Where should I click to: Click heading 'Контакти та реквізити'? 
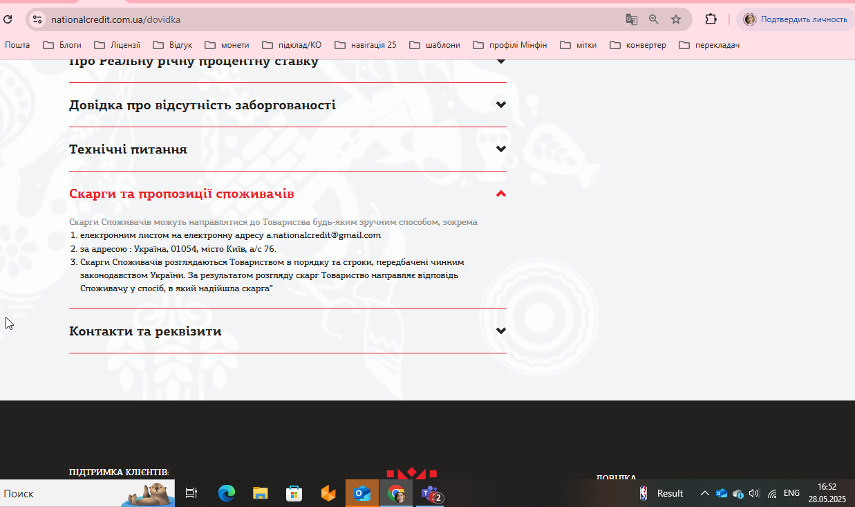pos(145,331)
